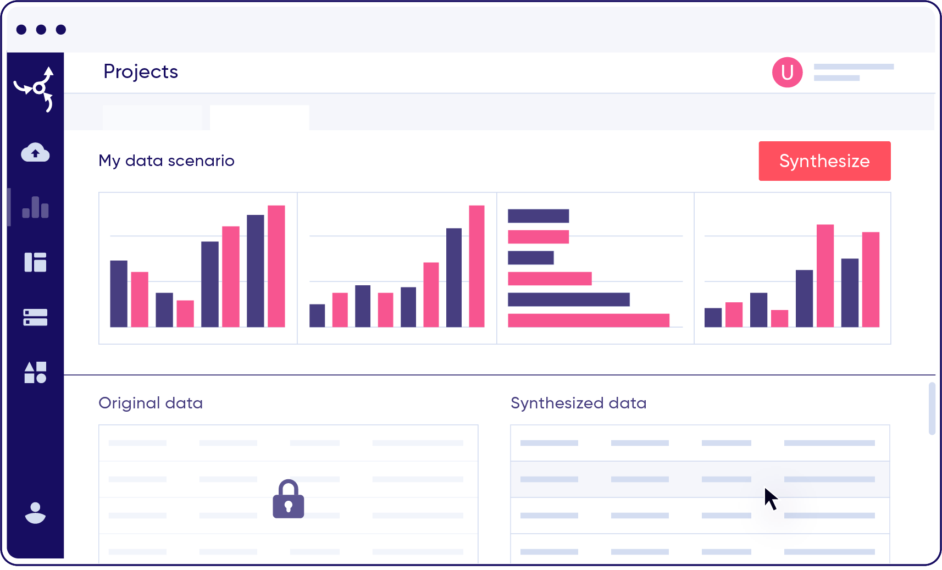Open the first grouped bar chart
The image size is (942, 570).
(198, 268)
